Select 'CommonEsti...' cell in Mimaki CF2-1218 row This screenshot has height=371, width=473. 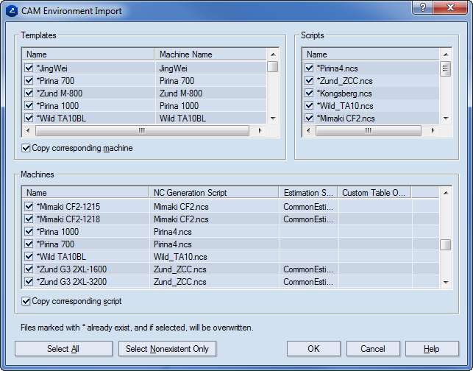click(308, 219)
